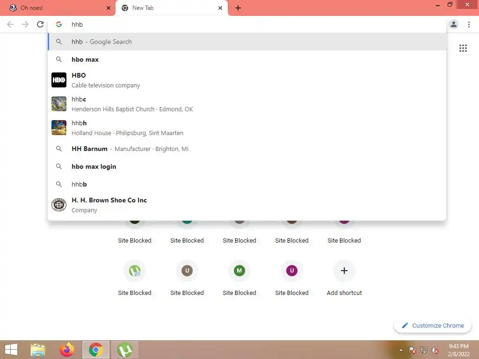
Task: Click magnifier icon beside hbo max
Action: point(58,59)
